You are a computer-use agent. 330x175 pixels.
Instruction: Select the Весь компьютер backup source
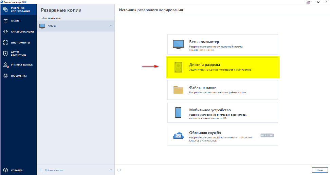coord(222,44)
